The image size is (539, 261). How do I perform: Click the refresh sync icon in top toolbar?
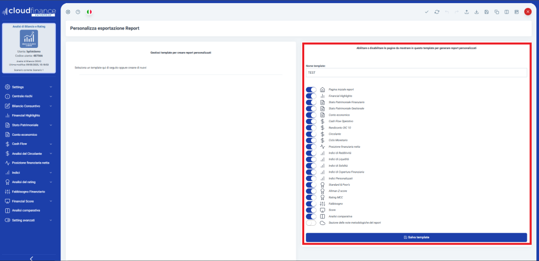click(437, 12)
